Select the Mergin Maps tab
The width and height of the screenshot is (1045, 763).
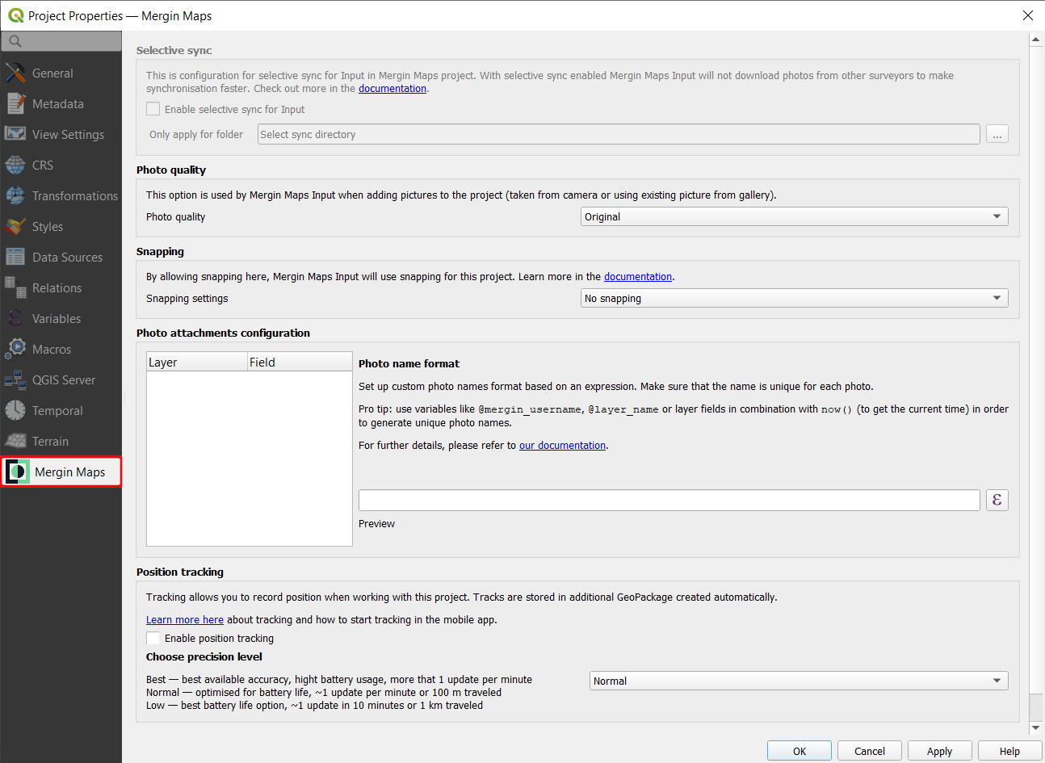coord(61,472)
